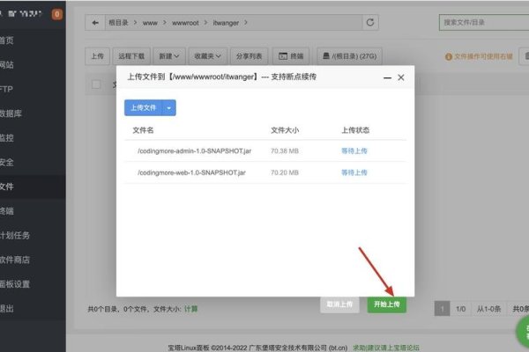Toggle the select-all checkbox in file list
This screenshot has height=352, width=529.
(96, 84)
